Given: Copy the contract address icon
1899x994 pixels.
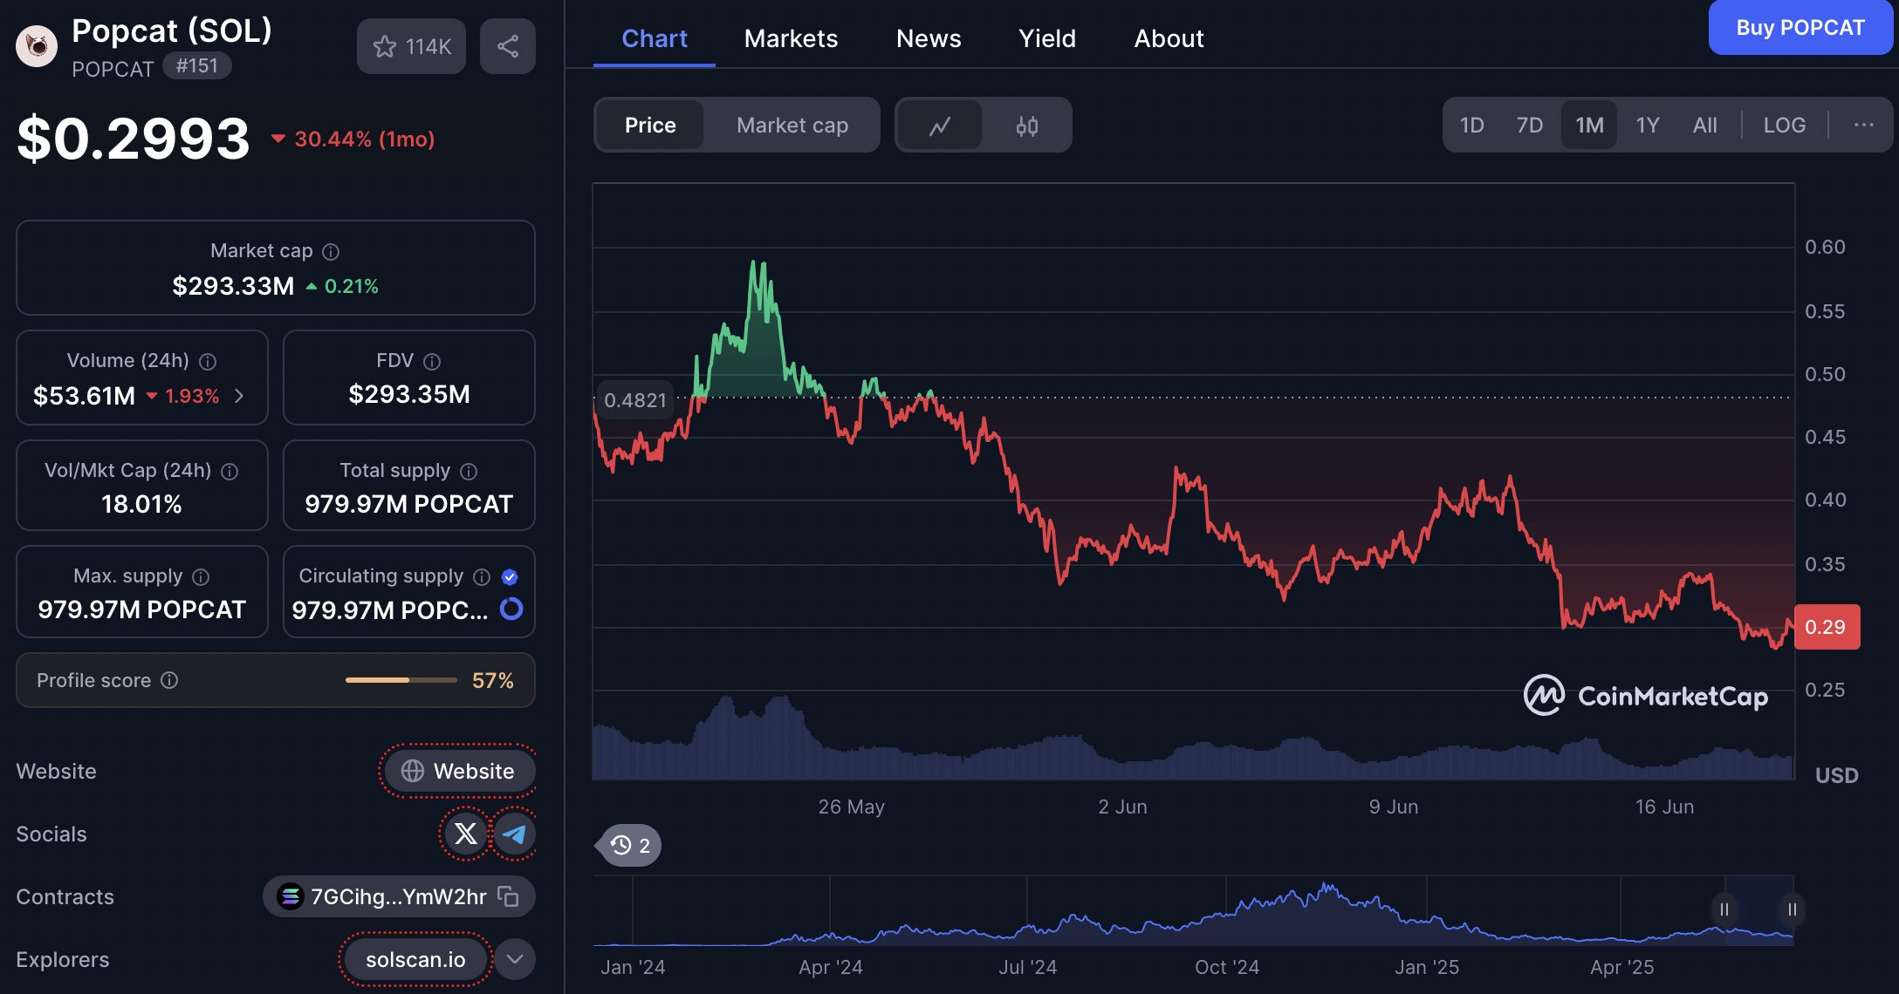Looking at the screenshot, I should pos(509,896).
